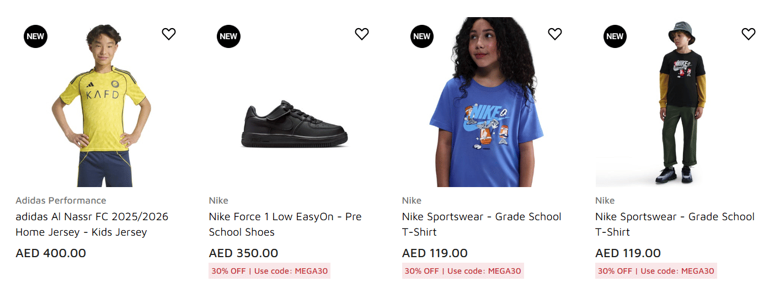769x298 pixels.
Task: Click wishlist heart on black Nike T-Shirt
Action: tap(748, 34)
